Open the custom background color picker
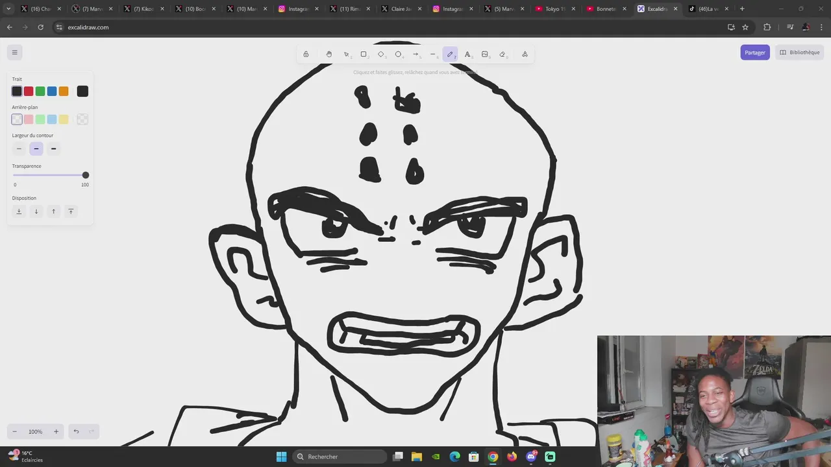The image size is (831, 467). coord(82,119)
